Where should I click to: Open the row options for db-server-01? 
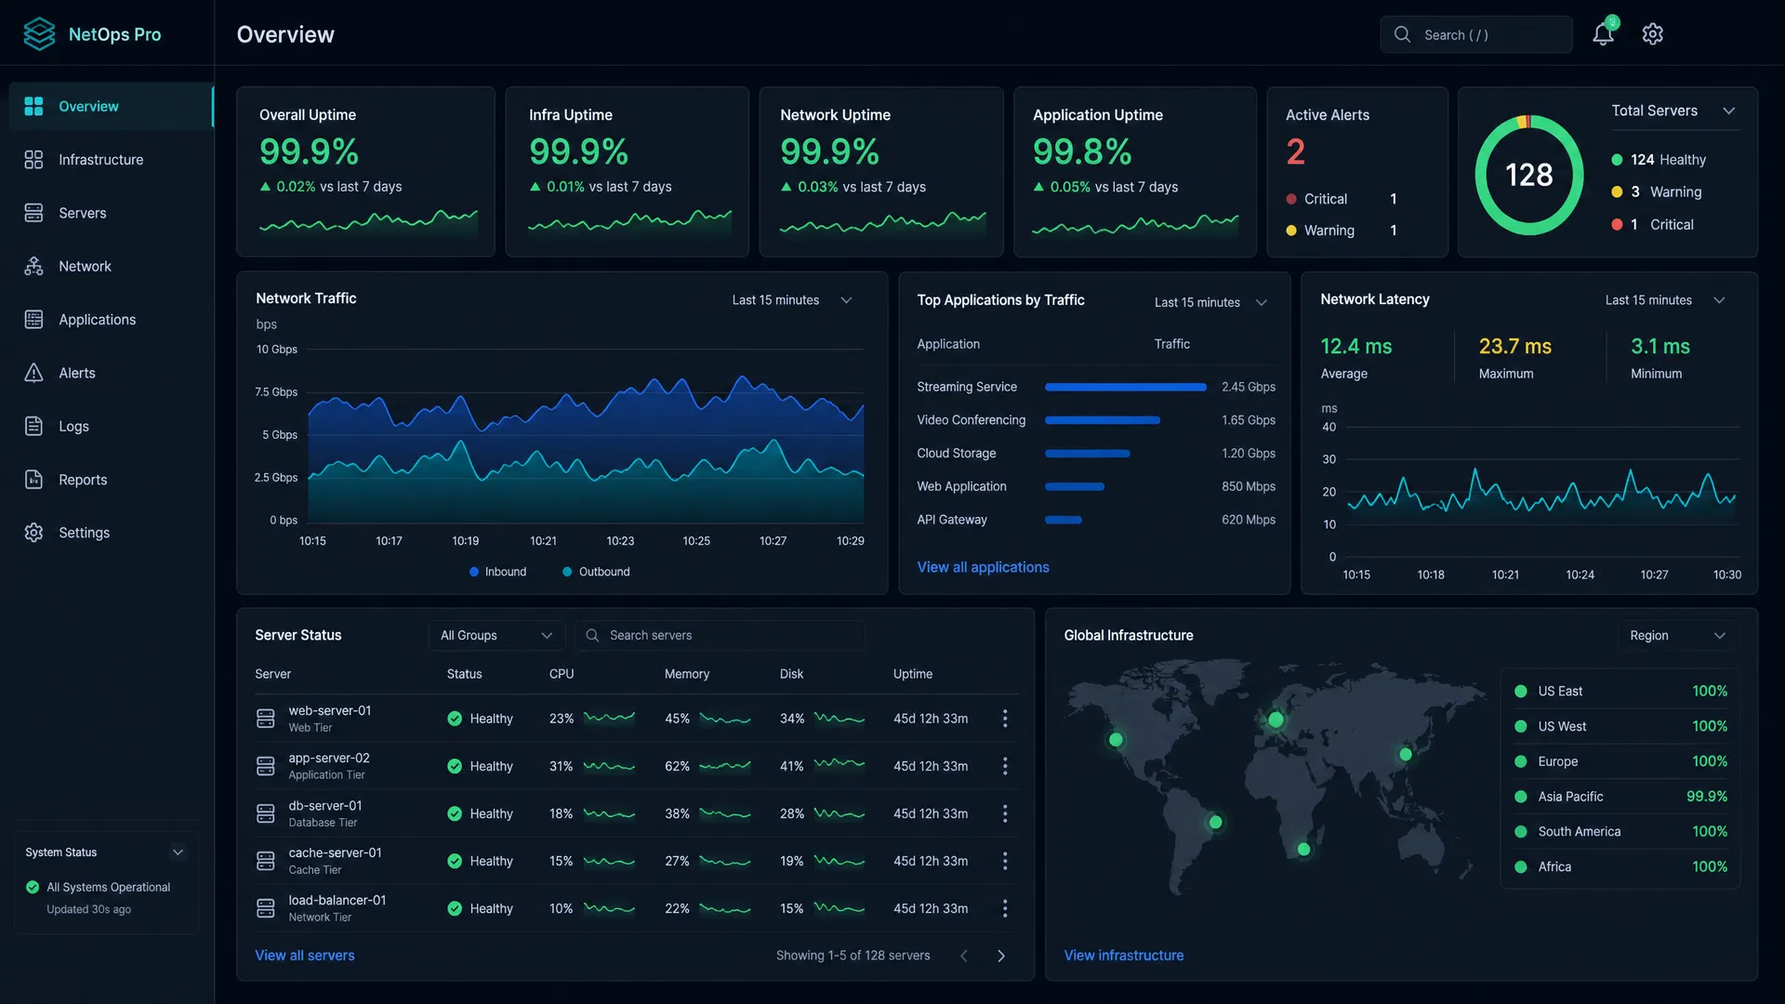pyautogui.click(x=1005, y=813)
